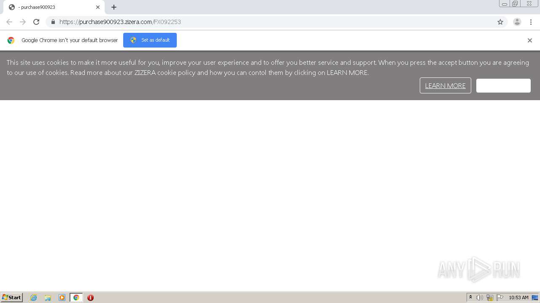540x303 pixels.
Task: Click the taskbar clock showing 10:53 AM
Action: click(x=518, y=298)
